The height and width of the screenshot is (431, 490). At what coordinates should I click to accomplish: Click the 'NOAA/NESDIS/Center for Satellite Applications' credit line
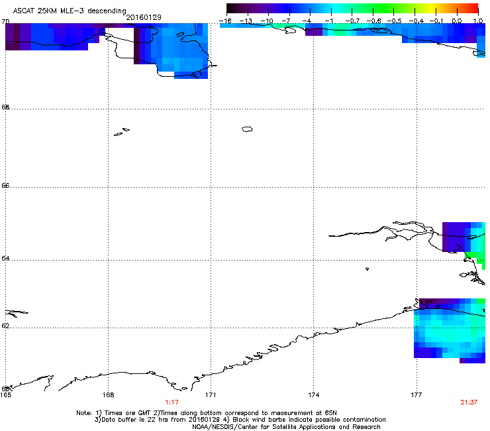click(x=286, y=427)
